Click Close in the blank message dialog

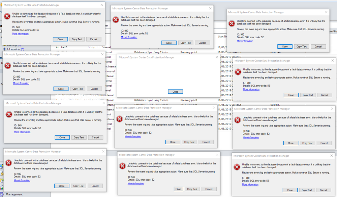coord(175,92)
